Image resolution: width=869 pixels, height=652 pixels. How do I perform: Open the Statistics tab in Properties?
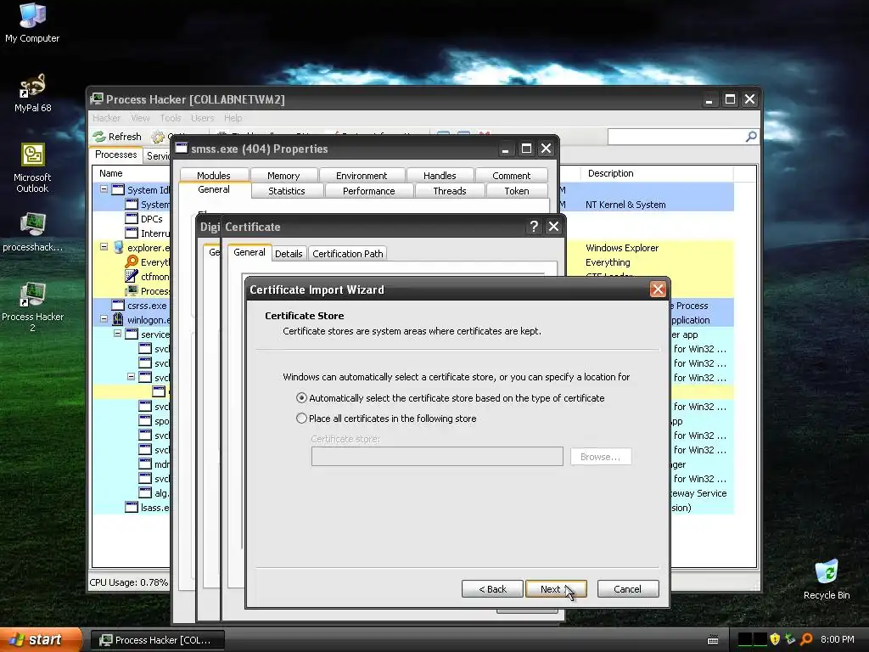coord(287,191)
